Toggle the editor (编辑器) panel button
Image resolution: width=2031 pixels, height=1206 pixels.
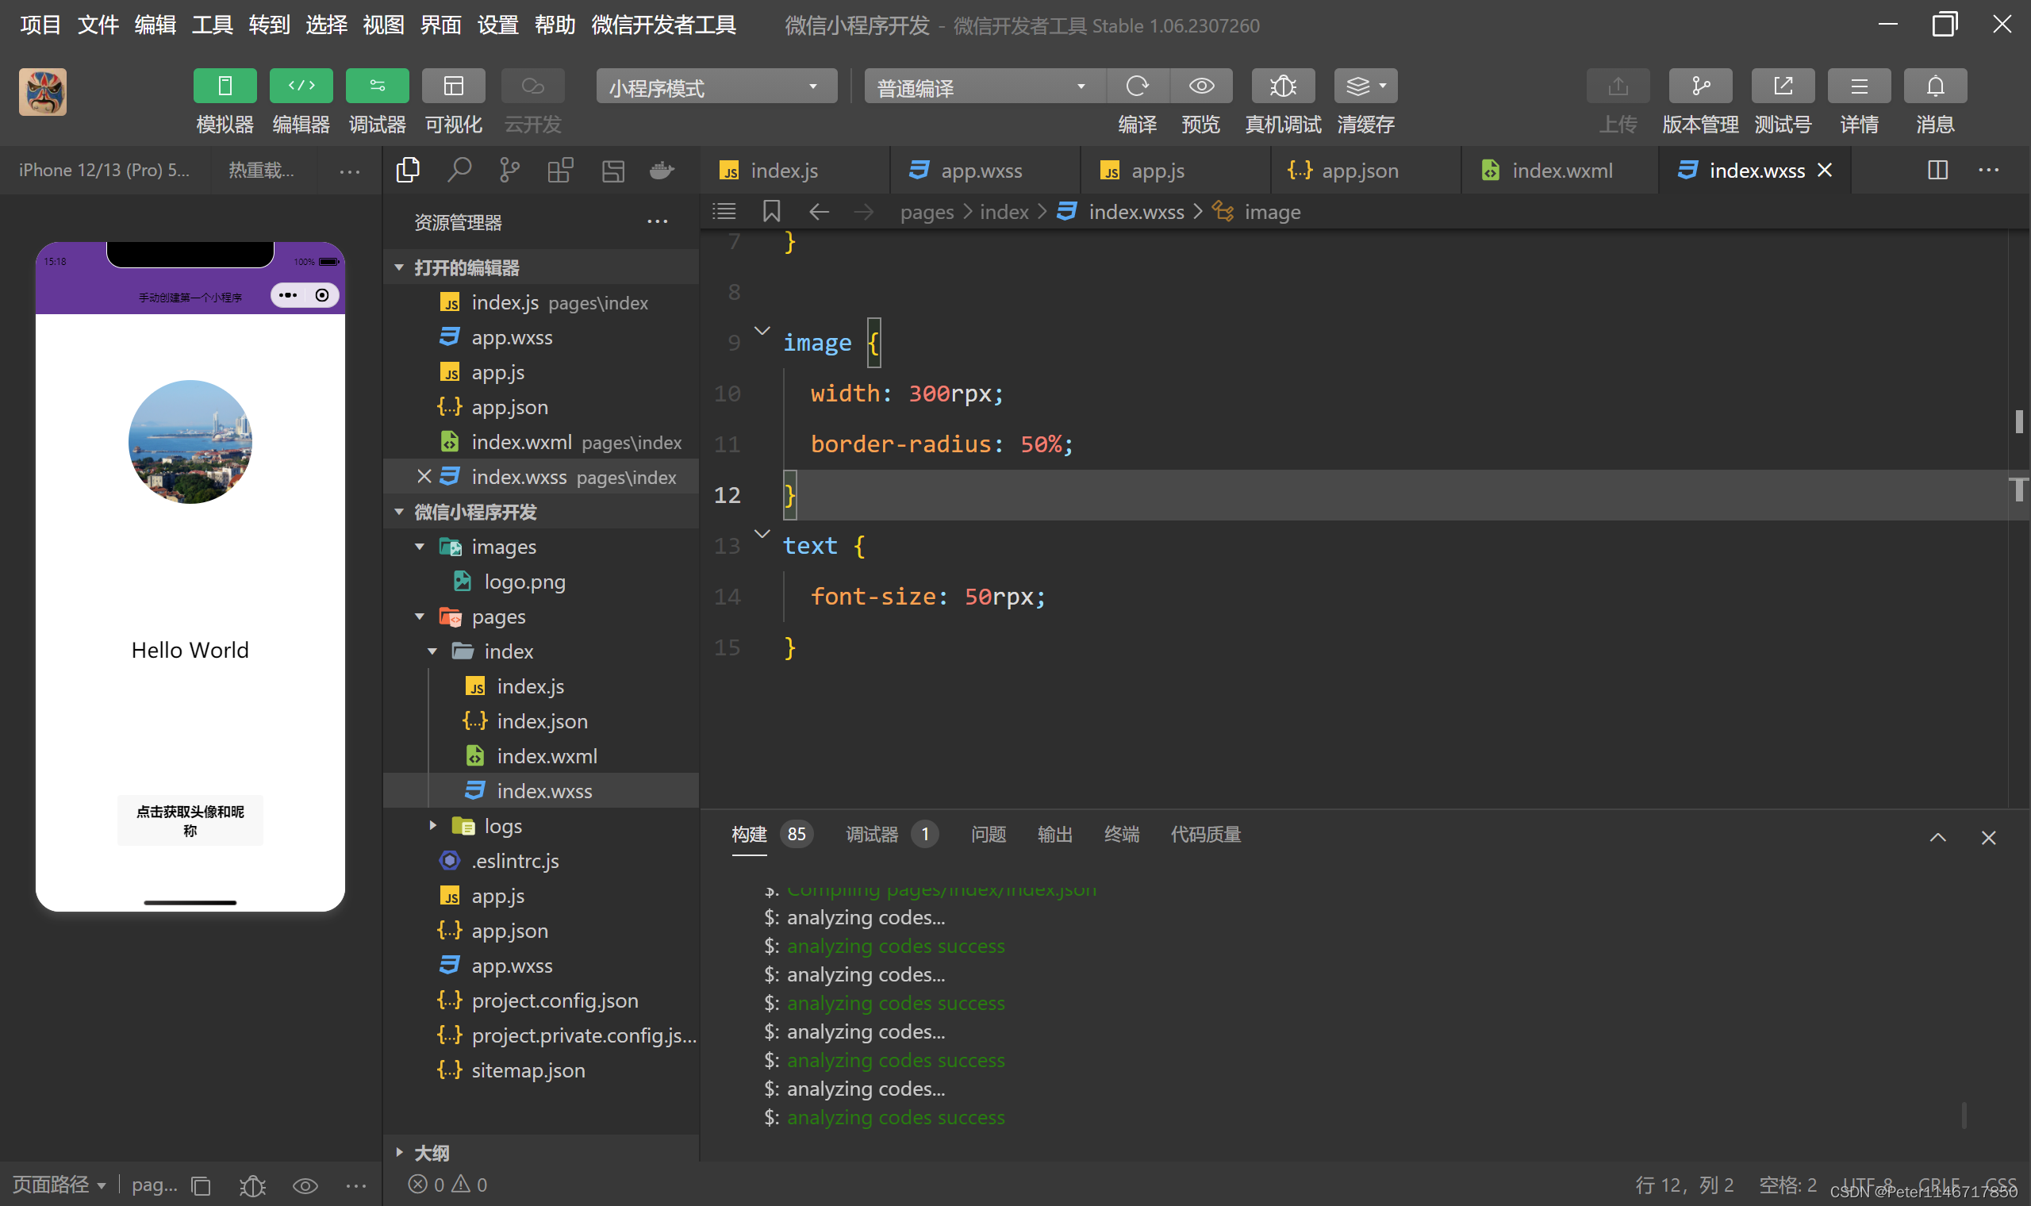301,86
